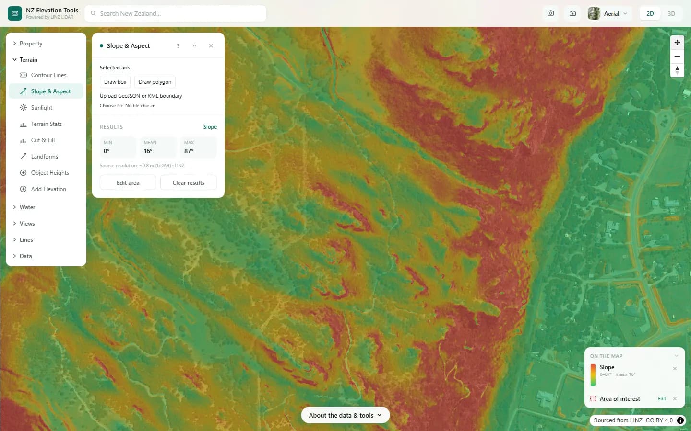Open help for Slope & Aspect panel

(178, 46)
